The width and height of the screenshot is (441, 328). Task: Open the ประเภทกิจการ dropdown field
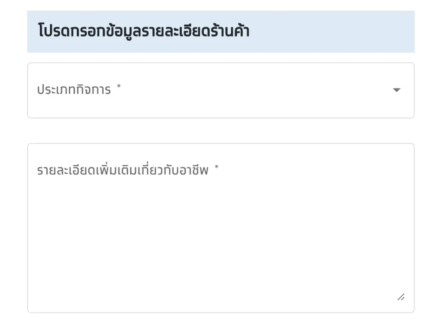click(x=221, y=90)
